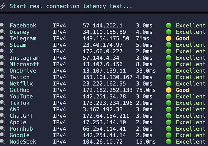Image resolution: width=208 pixels, height=146 pixels.
Task: Click the magnifier icon beside NodeSeek
Action: point(2,141)
